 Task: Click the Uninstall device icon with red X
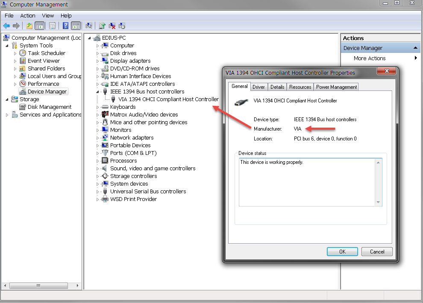(112, 26)
